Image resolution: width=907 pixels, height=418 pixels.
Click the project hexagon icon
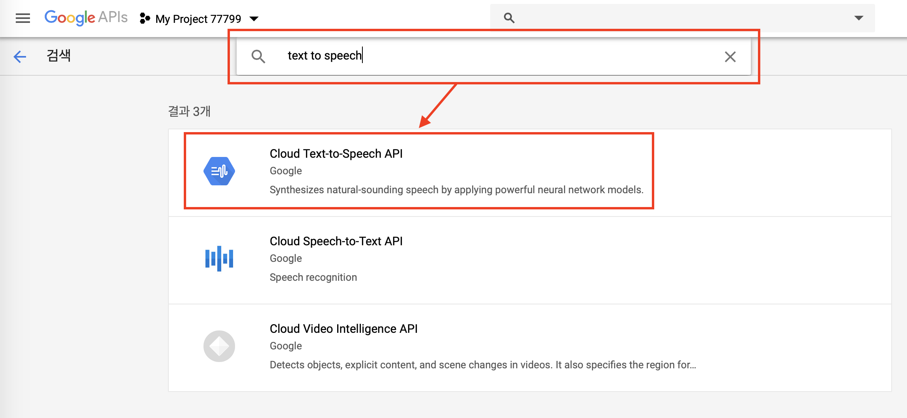point(145,18)
